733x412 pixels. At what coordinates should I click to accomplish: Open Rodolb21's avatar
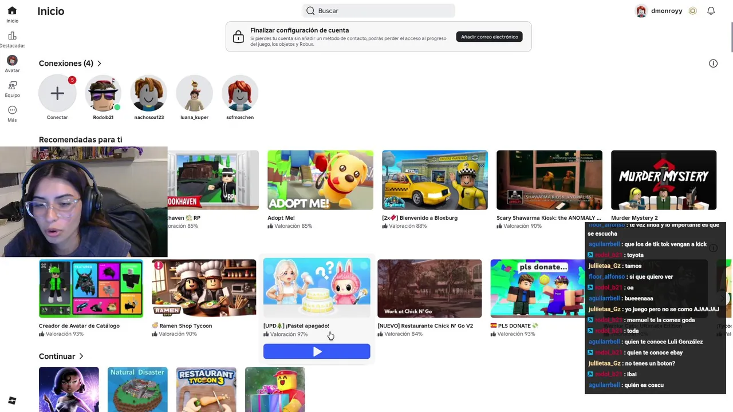[103, 93]
